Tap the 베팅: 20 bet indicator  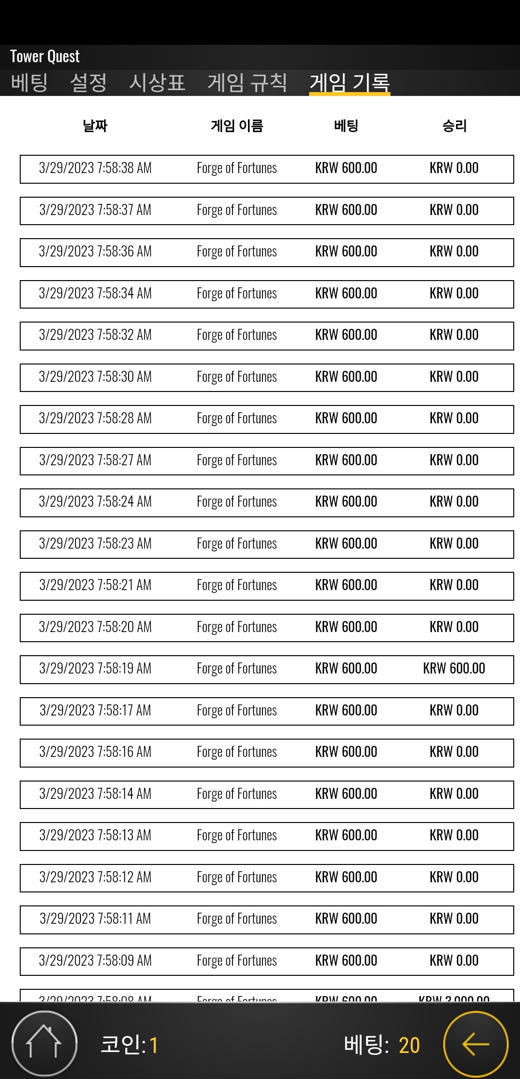(x=382, y=1045)
